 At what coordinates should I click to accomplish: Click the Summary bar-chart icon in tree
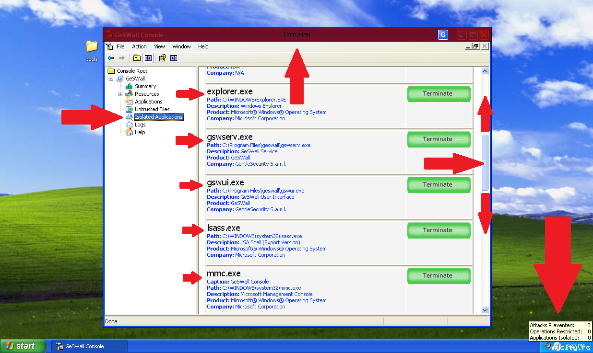[129, 86]
